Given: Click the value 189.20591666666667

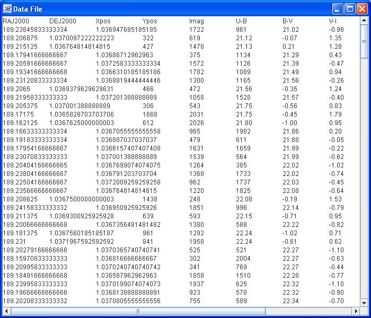Looking at the screenshot, I should click(35, 64).
